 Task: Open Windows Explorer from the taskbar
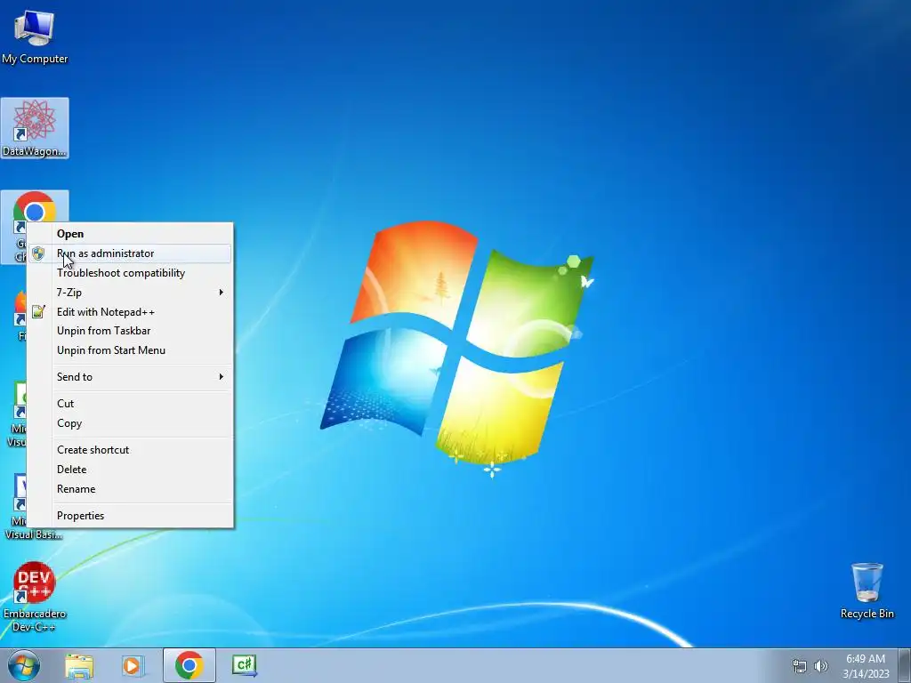79,665
